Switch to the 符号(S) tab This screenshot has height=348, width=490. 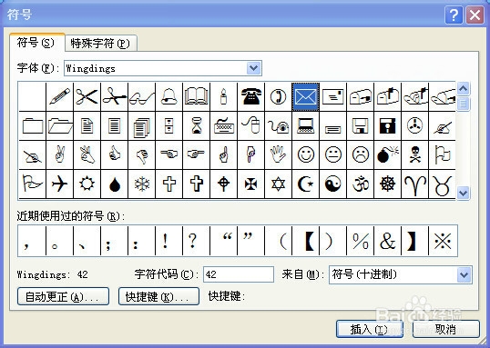pyautogui.click(x=37, y=43)
